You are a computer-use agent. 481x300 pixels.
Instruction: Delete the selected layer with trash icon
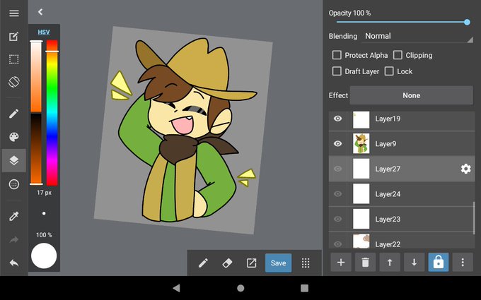pos(365,263)
